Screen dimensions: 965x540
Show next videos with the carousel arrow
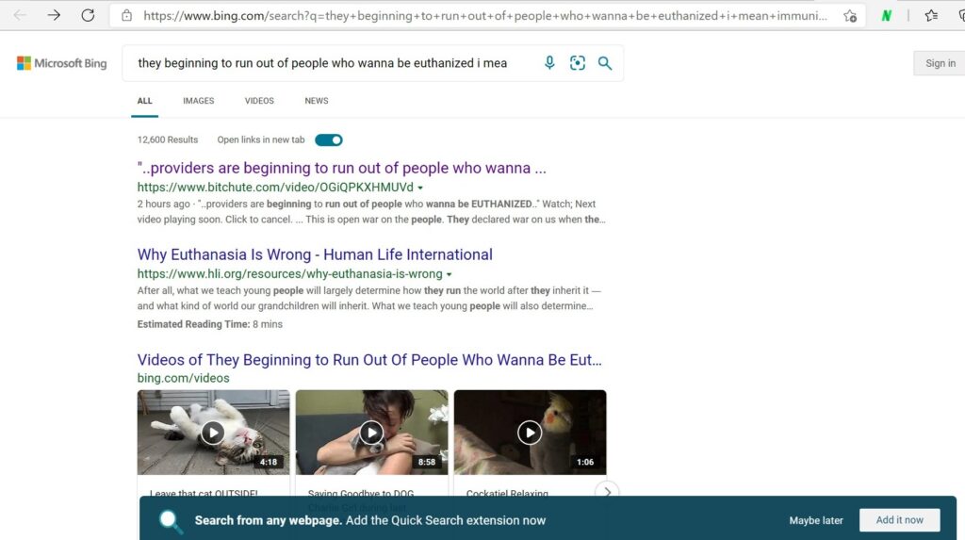(x=608, y=491)
